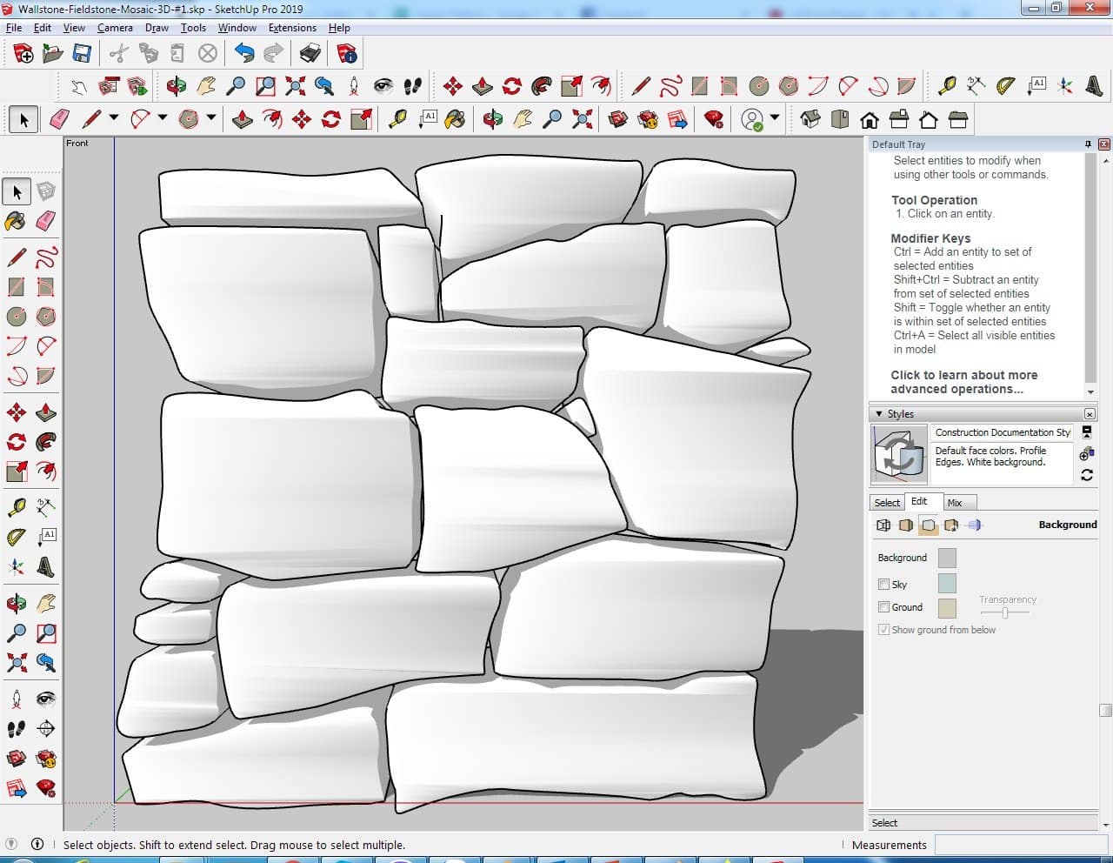Collapse the Styles panel triangle
Viewport: 1113px width, 863px height.
[x=879, y=414]
